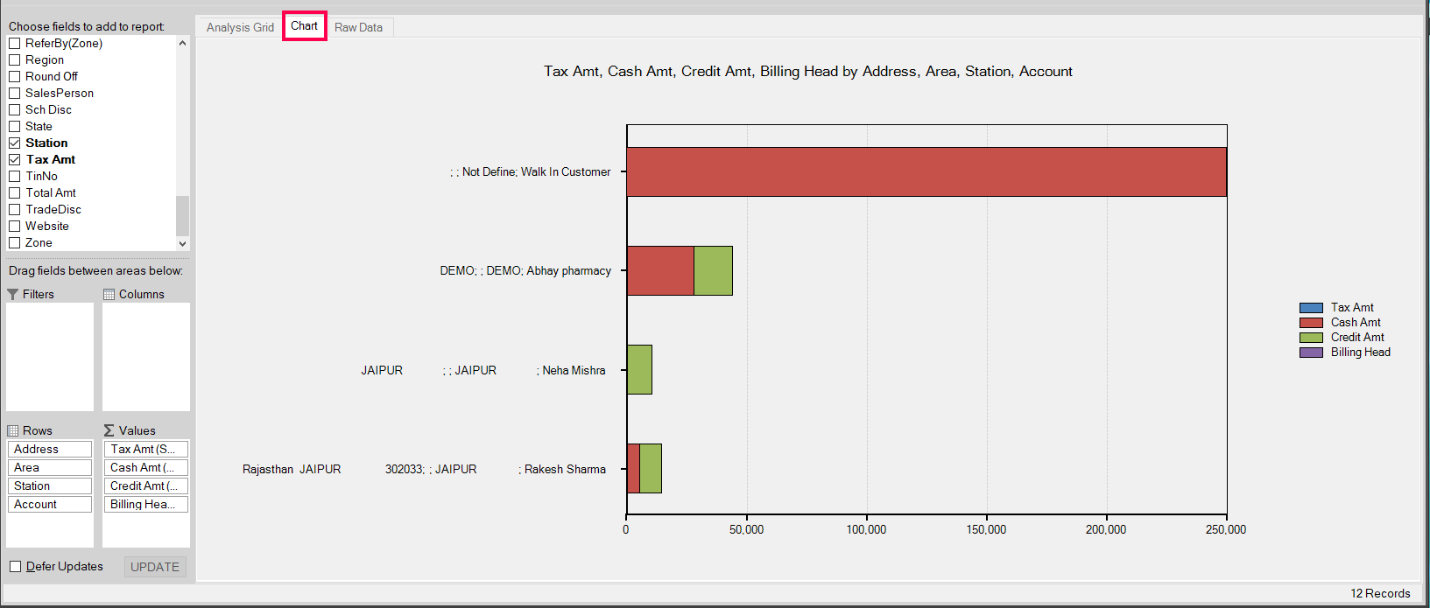The width and height of the screenshot is (1430, 608).
Task: Select the Address row field
Action: pyautogui.click(x=50, y=450)
